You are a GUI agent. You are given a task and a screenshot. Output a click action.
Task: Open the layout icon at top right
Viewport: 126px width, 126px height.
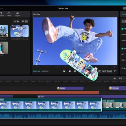(x=124, y=9)
